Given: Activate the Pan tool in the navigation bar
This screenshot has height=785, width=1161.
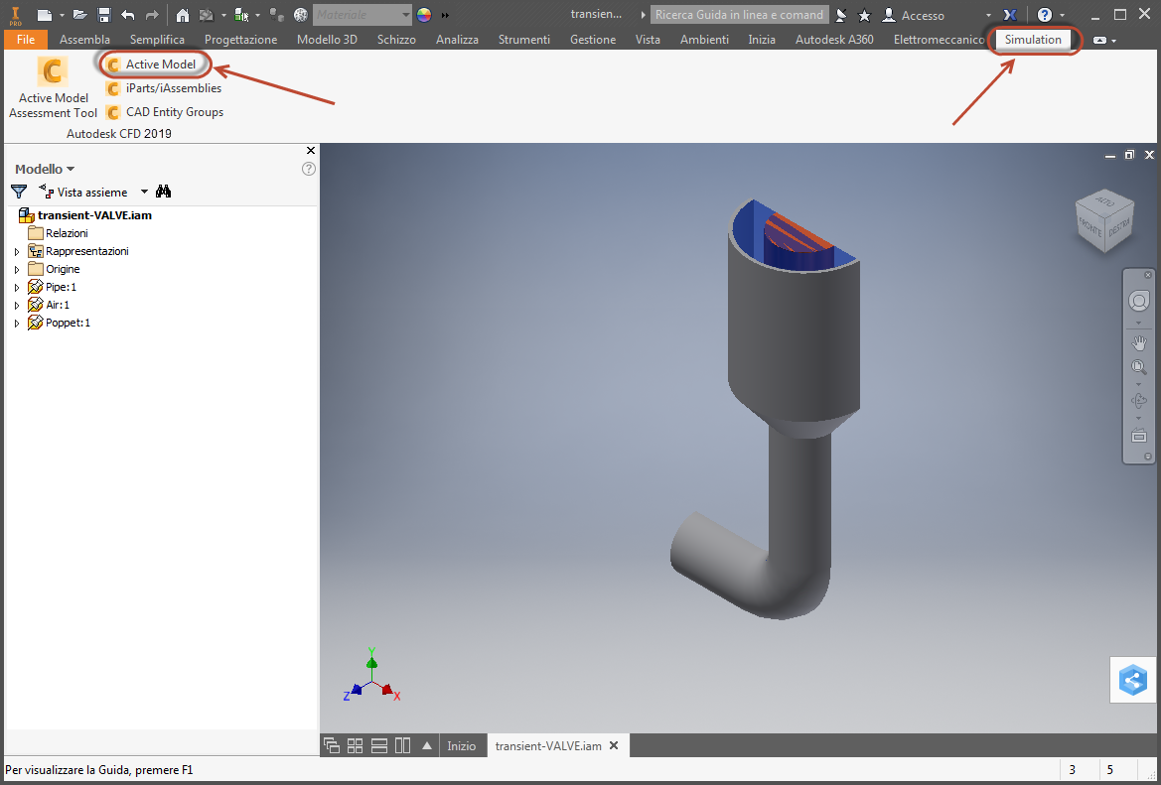Looking at the screenshot, I should (x=1138, y=342).
